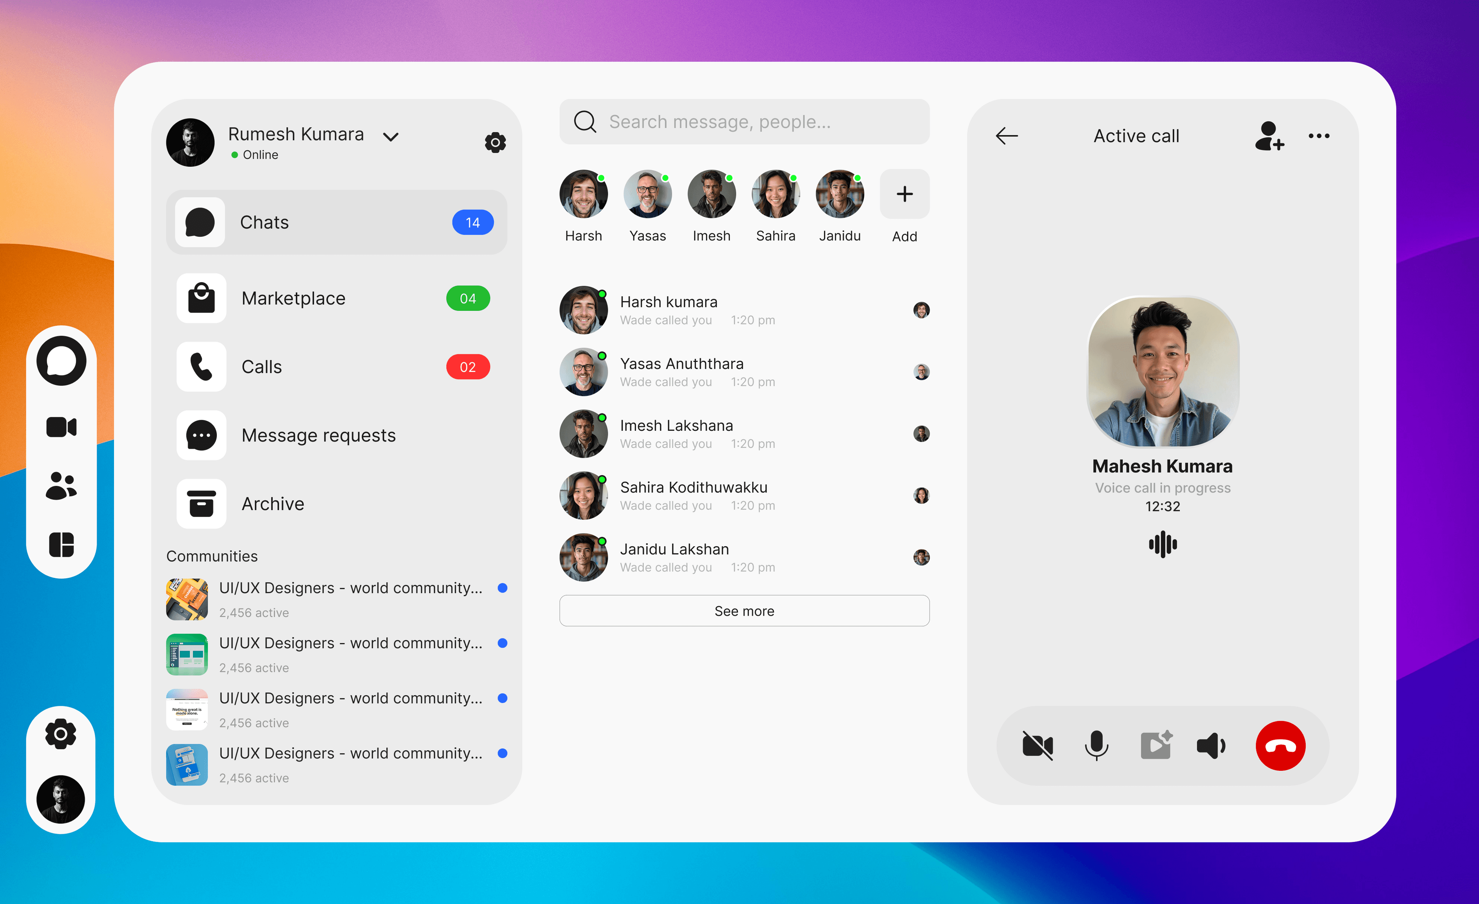1479x904 pixels.
Task: Click the video effects sparkle icon
Action: 1156,745
